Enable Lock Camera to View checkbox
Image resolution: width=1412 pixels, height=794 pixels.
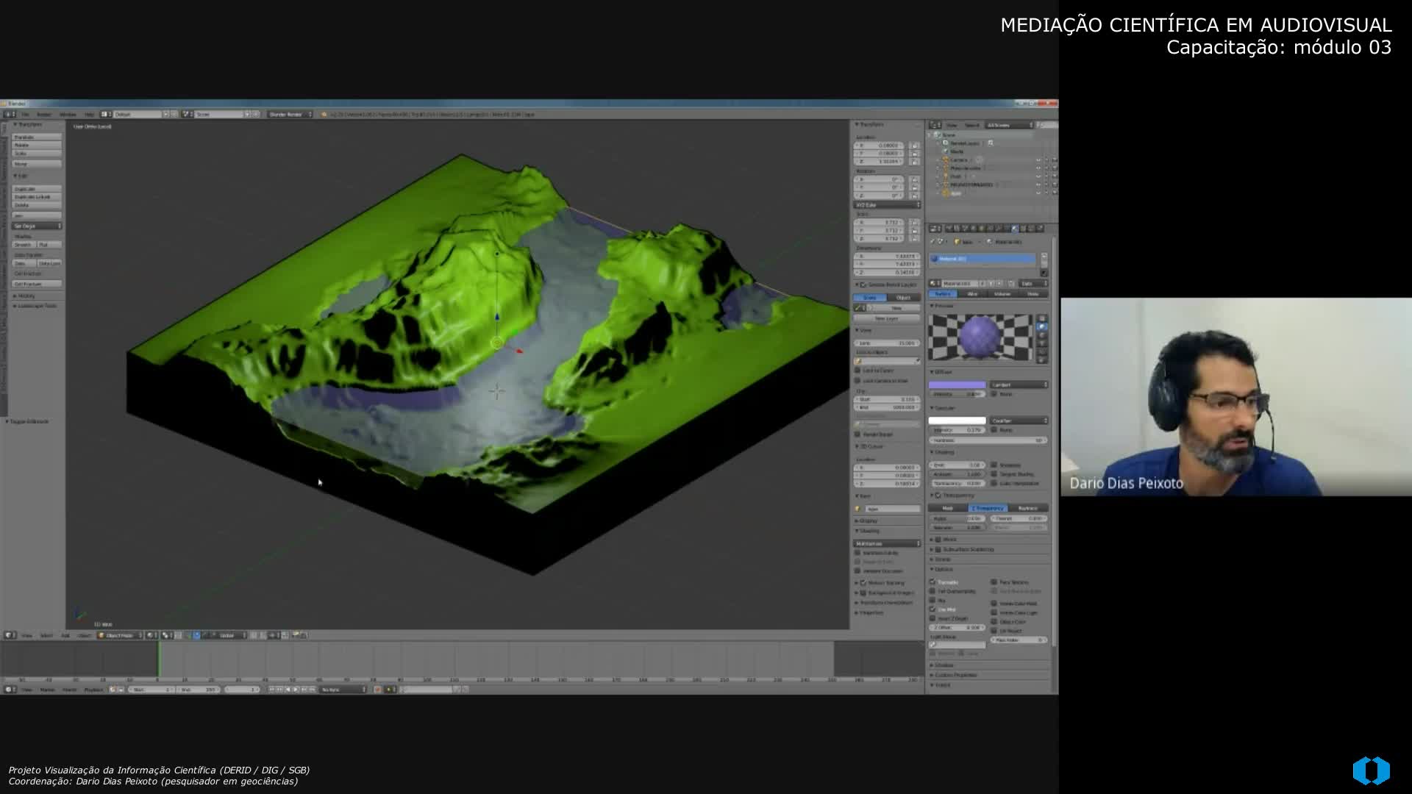(x=857, y=381)
